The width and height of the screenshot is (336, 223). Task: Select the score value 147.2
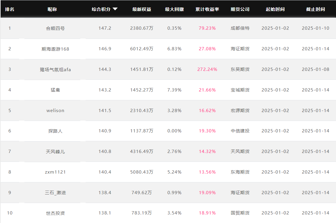pos(105,28)
